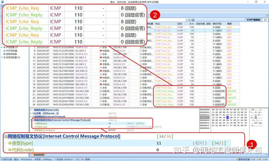
Task: Expand the IP浏览器 tree node
Action: pos(2,47)
